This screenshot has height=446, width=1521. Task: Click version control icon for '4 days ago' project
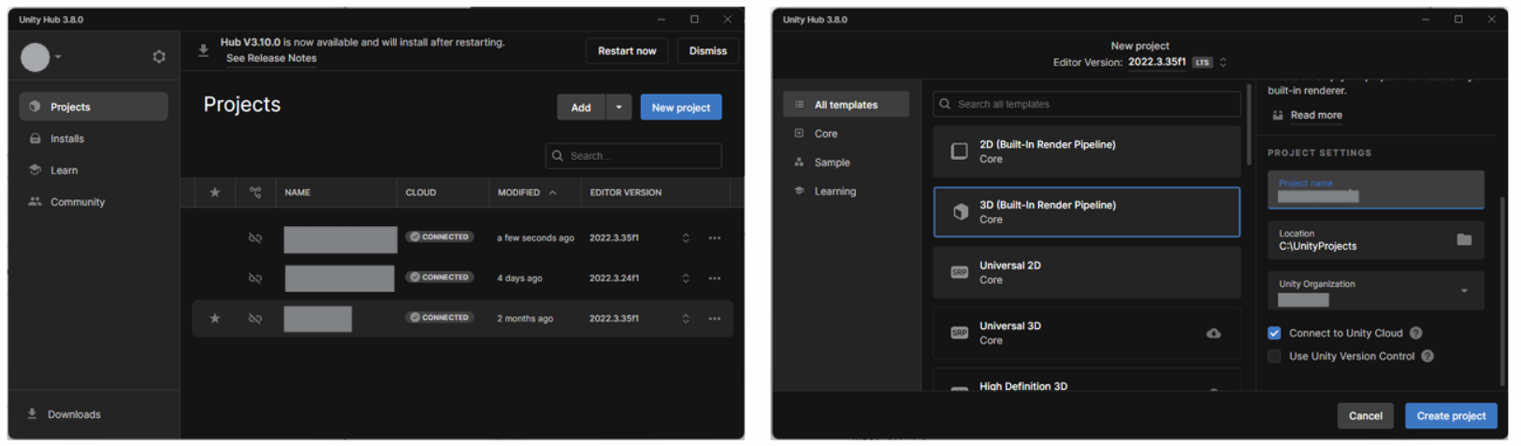tap(255, 279)
